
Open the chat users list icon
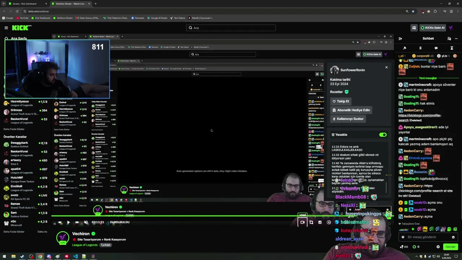[449, 39]
